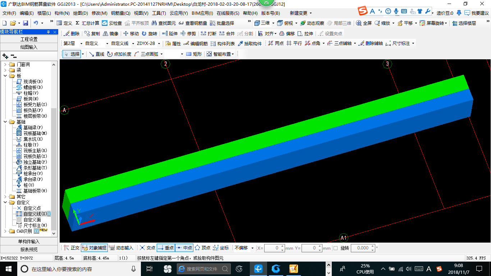
Task: Open 编辑钢筋 (edit rebar)
Action: [x=196, y=43]
